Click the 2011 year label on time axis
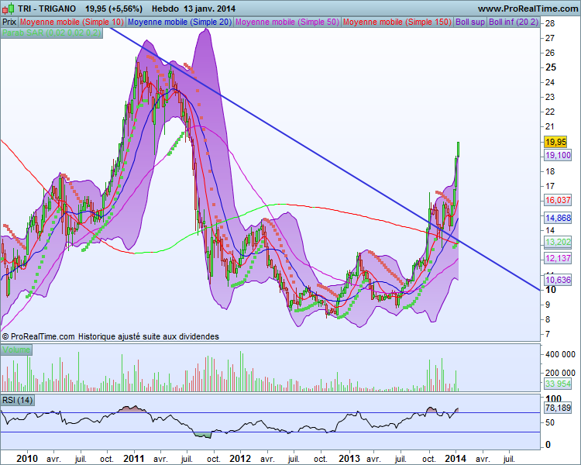The width and height of the screenshot is (581, 465). 133,459
